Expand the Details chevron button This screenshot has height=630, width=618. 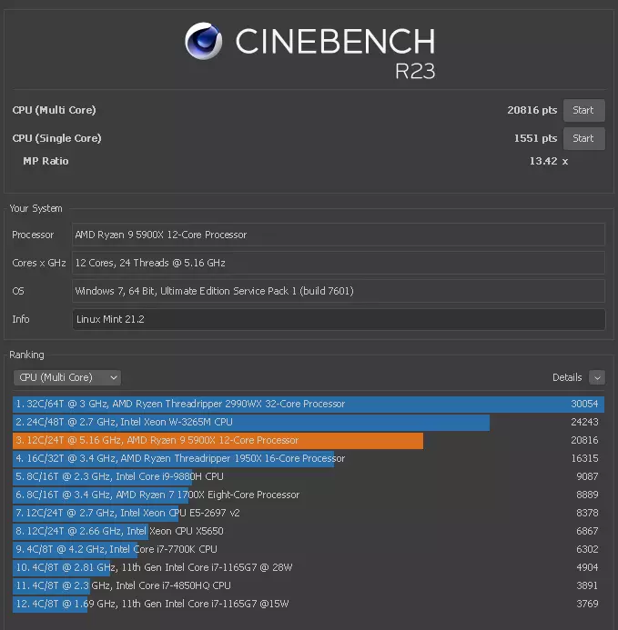[x=597, y=377]
